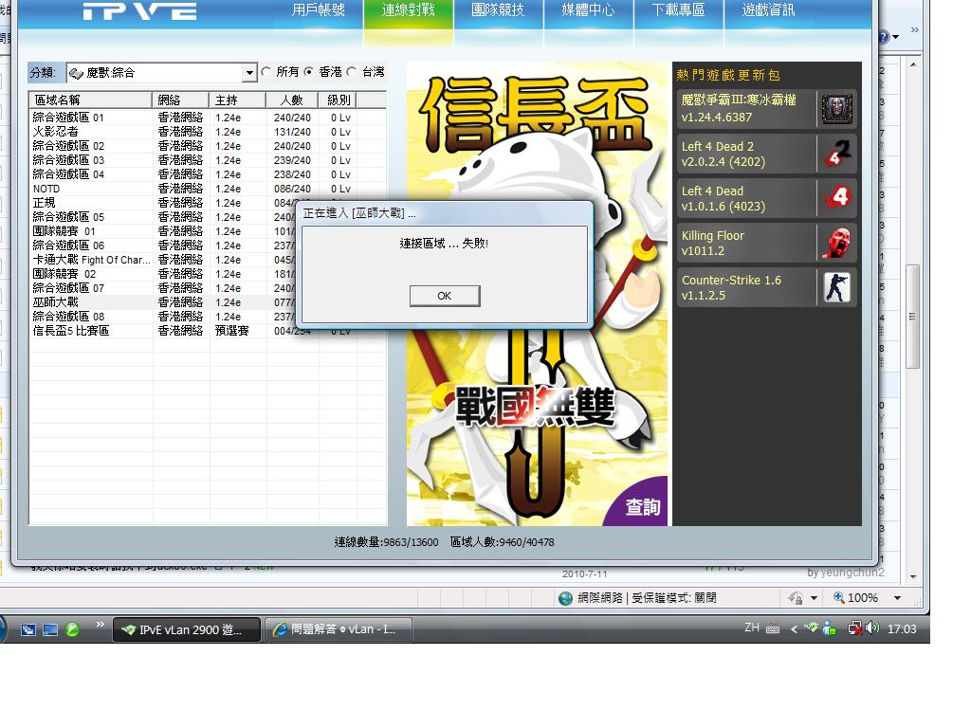Open the 媒體中心 tab

[x=588, y=10]
